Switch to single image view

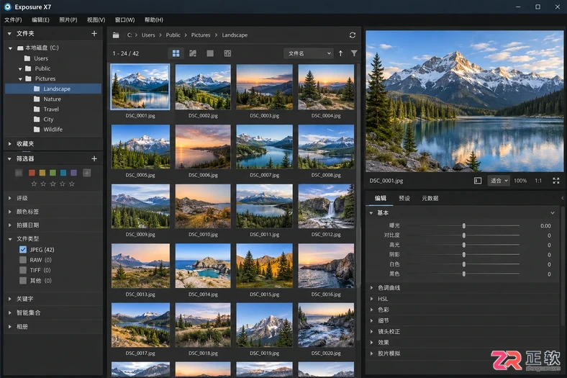pos(210,53)
